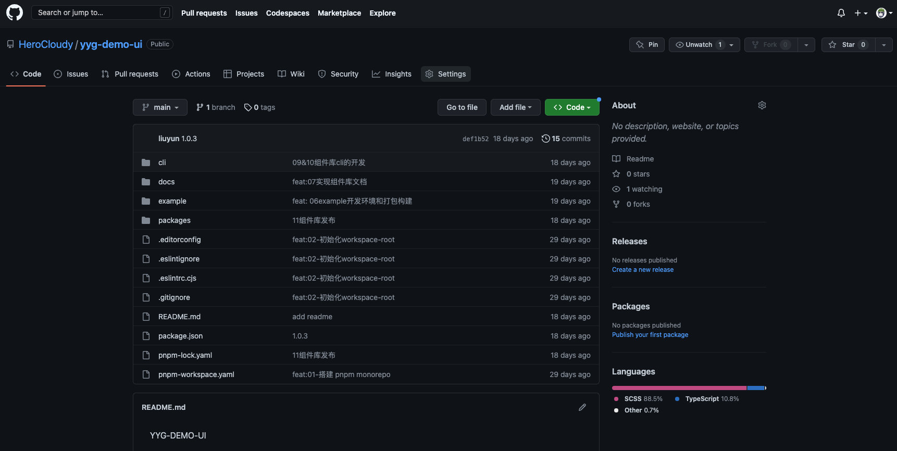The image size is (897, 451).
Task: Open the packages folder name
Action: pyautogui.click(x=175, y=220)
